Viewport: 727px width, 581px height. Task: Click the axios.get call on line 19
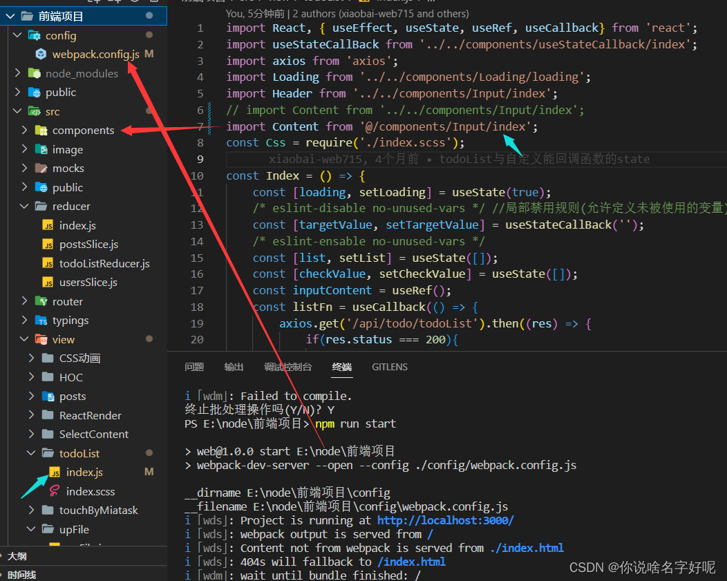click(x=310, y=323)
